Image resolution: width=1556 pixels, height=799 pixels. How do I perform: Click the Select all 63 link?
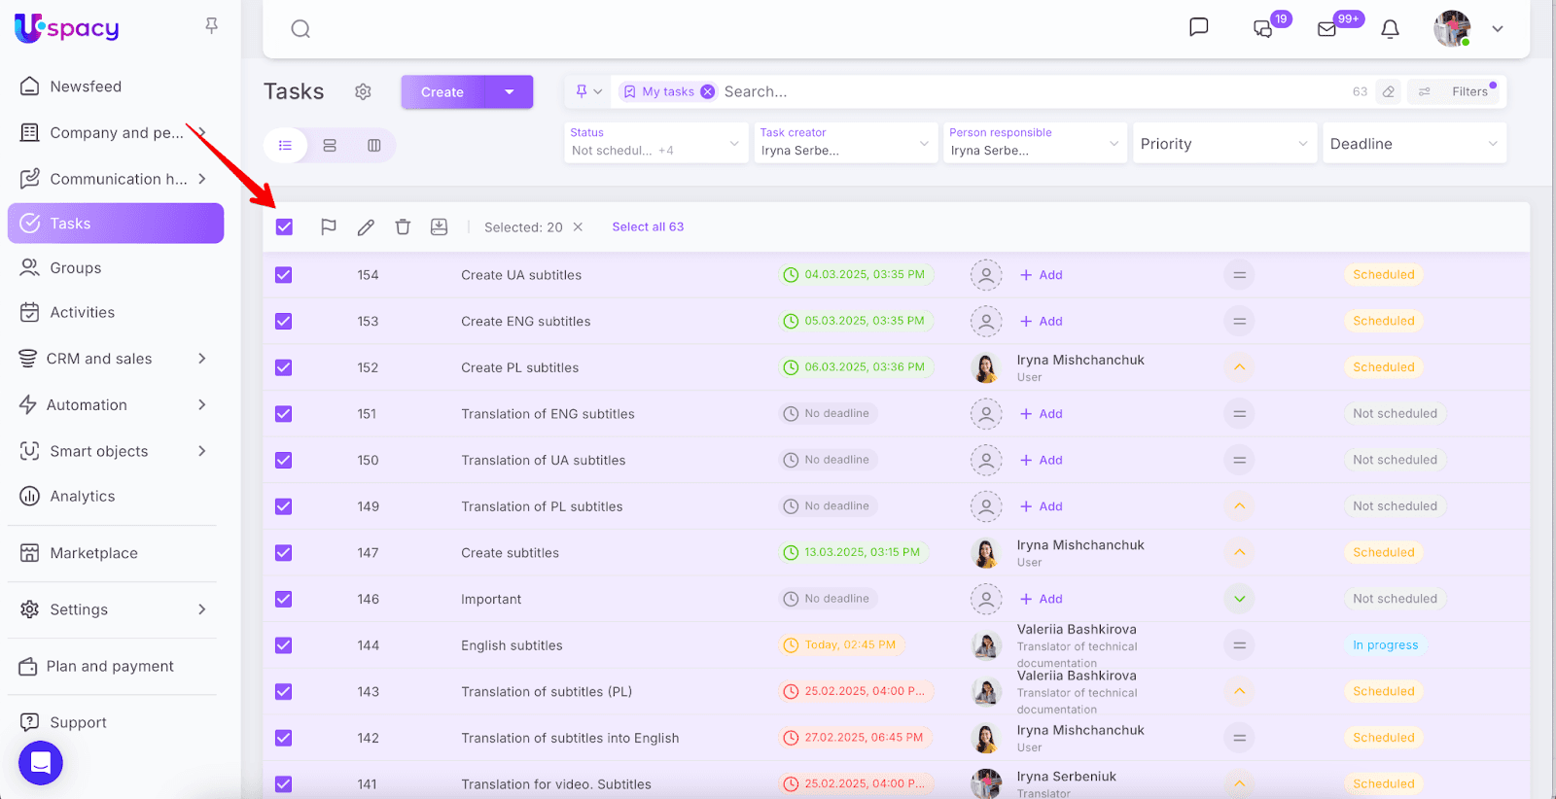648,227
